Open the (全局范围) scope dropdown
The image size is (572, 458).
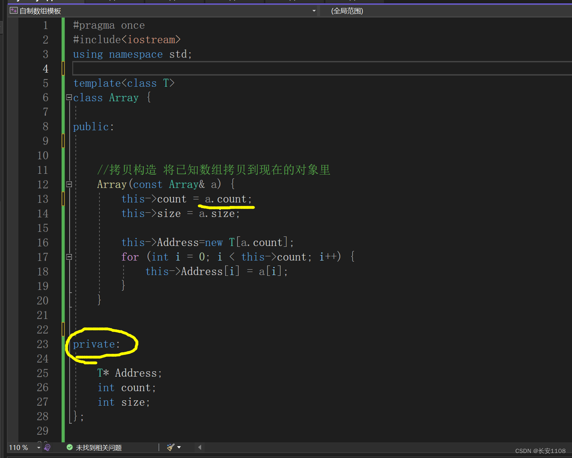pos(445,11)
